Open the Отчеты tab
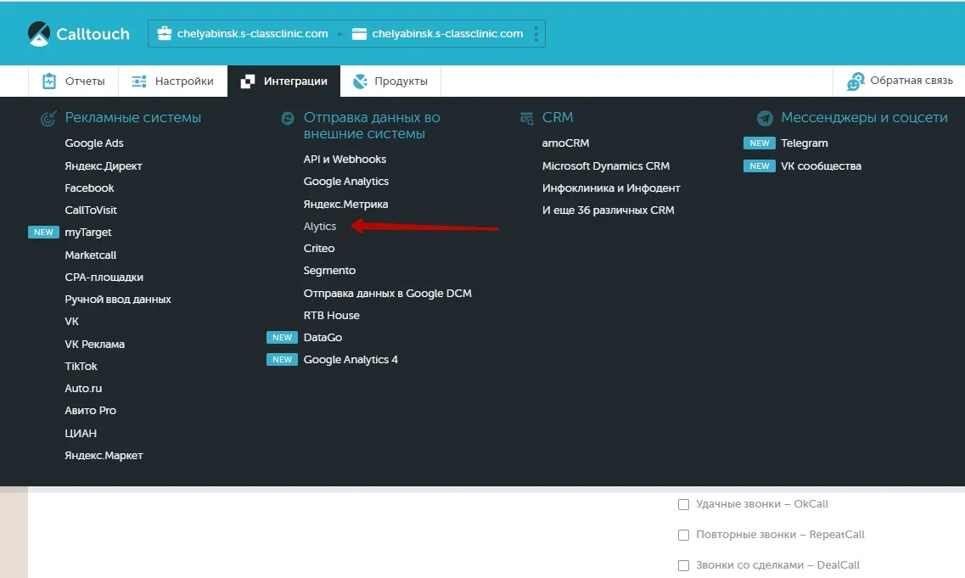965x578 pixels. (x=73, y=81)
